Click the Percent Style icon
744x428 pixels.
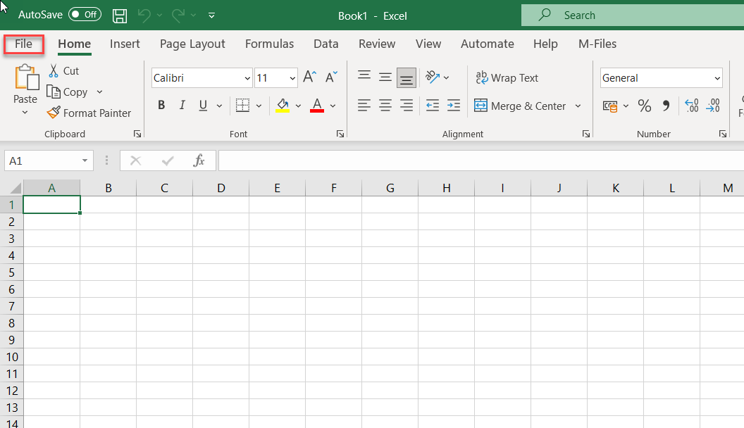pos(644,106)
